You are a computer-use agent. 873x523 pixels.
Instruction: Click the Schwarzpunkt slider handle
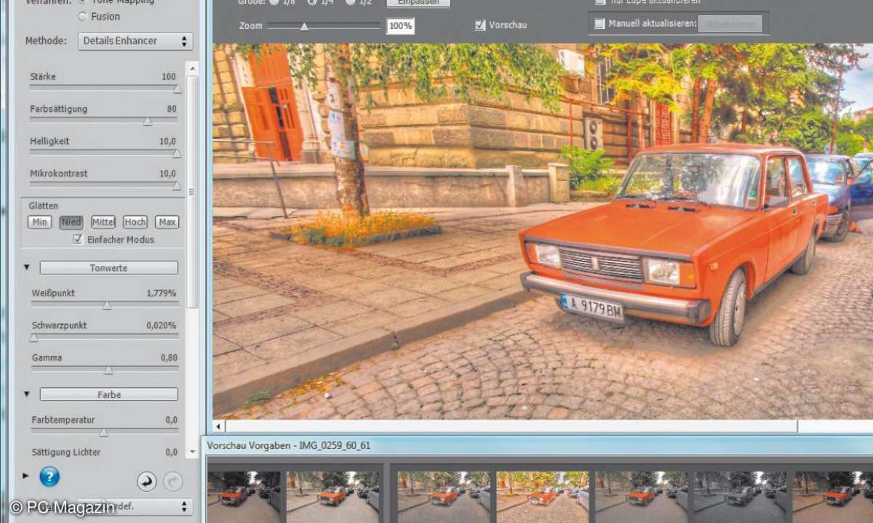point(33,337)
